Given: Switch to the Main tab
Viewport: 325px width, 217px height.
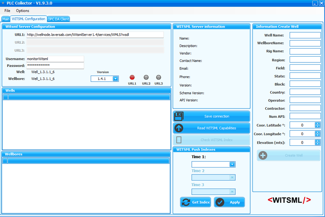Looking at the screenshot, I should pyautogui.click(x=6, y=19).
